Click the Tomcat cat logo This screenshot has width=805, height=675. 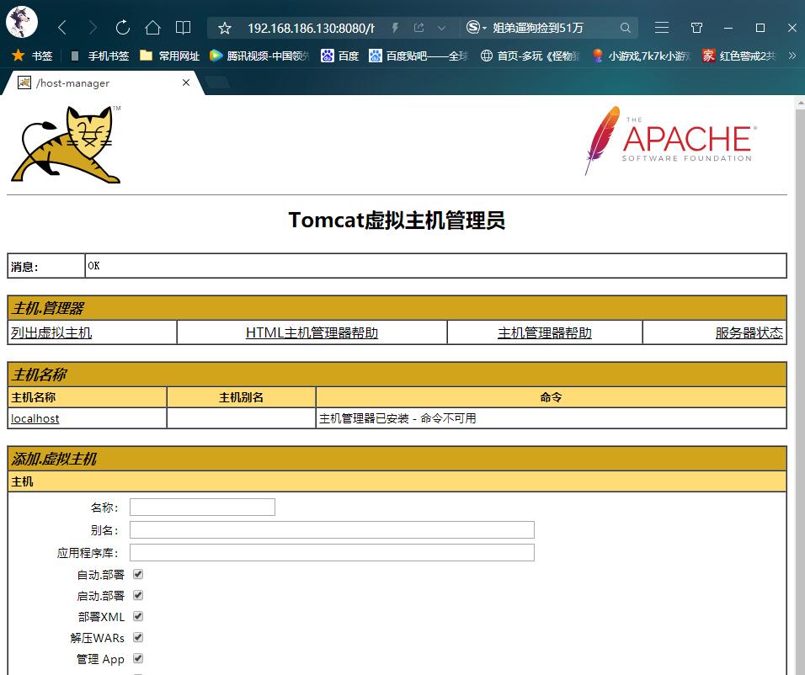pos(67,144)
